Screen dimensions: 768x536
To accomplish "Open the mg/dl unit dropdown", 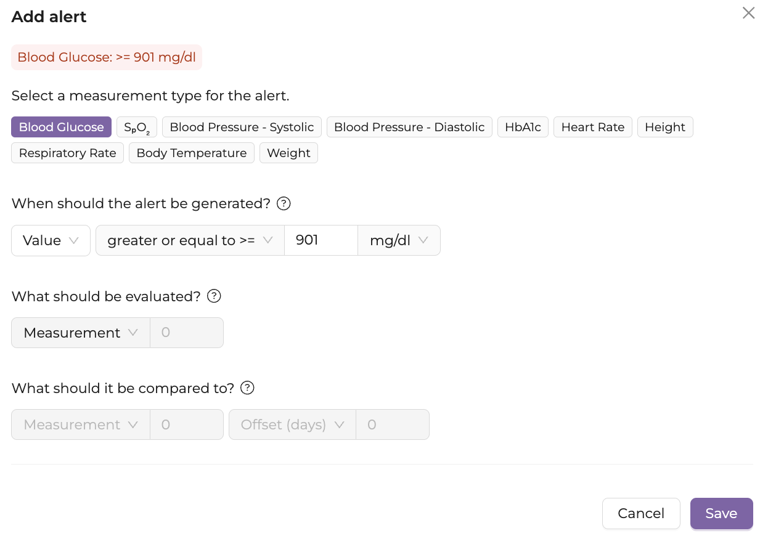I will pos(399,240).
